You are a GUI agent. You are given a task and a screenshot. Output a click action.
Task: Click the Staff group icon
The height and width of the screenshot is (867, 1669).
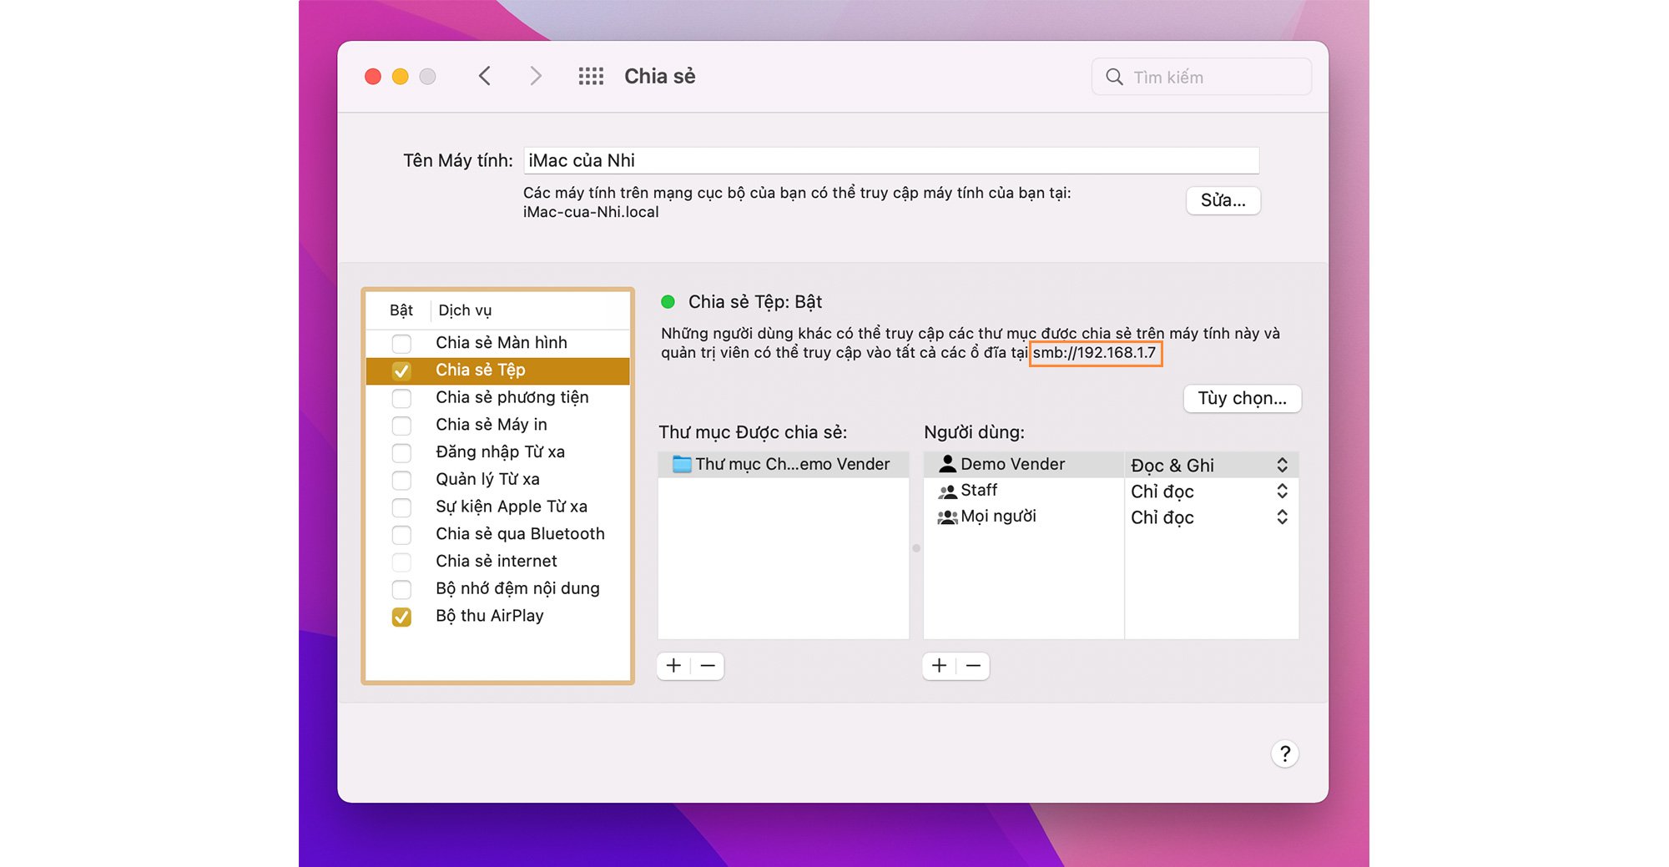point(947,491)
